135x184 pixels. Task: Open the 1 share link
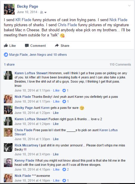(9, 64)
